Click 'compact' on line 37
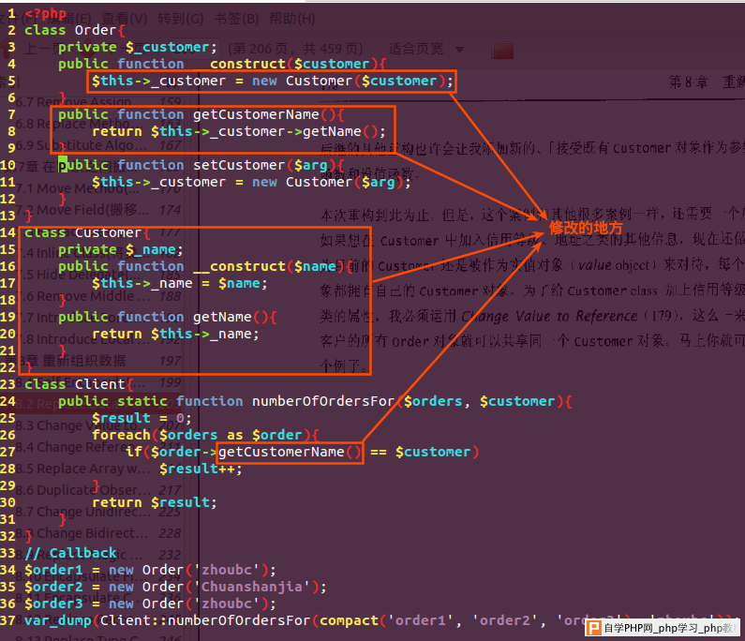Screen dimensions: 745x641 349,620
